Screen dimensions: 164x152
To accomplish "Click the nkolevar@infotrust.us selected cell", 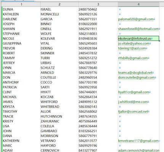I will (138, 38).
